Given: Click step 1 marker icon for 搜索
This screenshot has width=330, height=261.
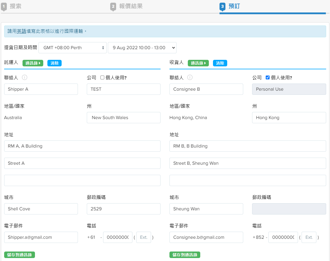Looking at the screenshot, I should [4, 7].
